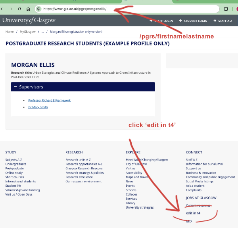Image resolution: width=238 pixels, height=228 pixels.
Task: Expand the breadcrumb ellipsis
Action: point(42,32)
